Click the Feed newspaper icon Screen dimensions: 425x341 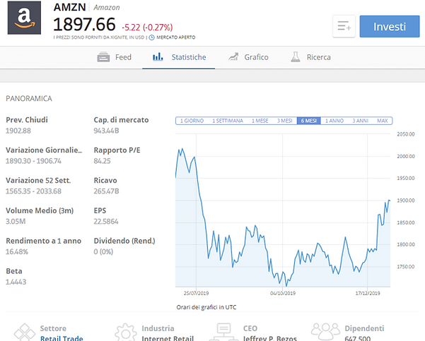click(x=103, y=57)
